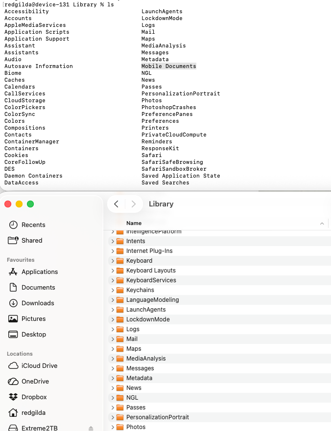331x431 pixels.
Task: Close the Finder window
Action: tap(8, 204)
